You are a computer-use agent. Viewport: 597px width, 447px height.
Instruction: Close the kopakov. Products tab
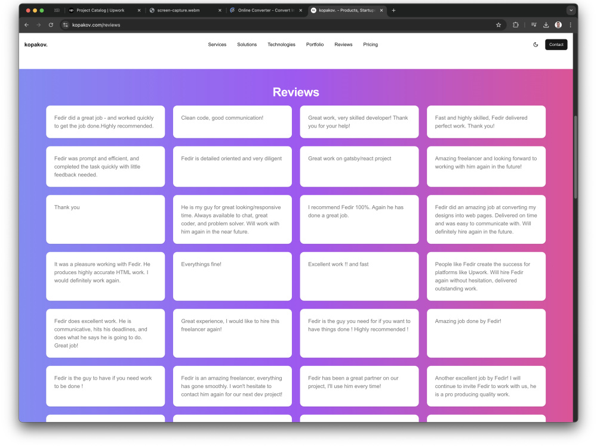pos(381,11)
